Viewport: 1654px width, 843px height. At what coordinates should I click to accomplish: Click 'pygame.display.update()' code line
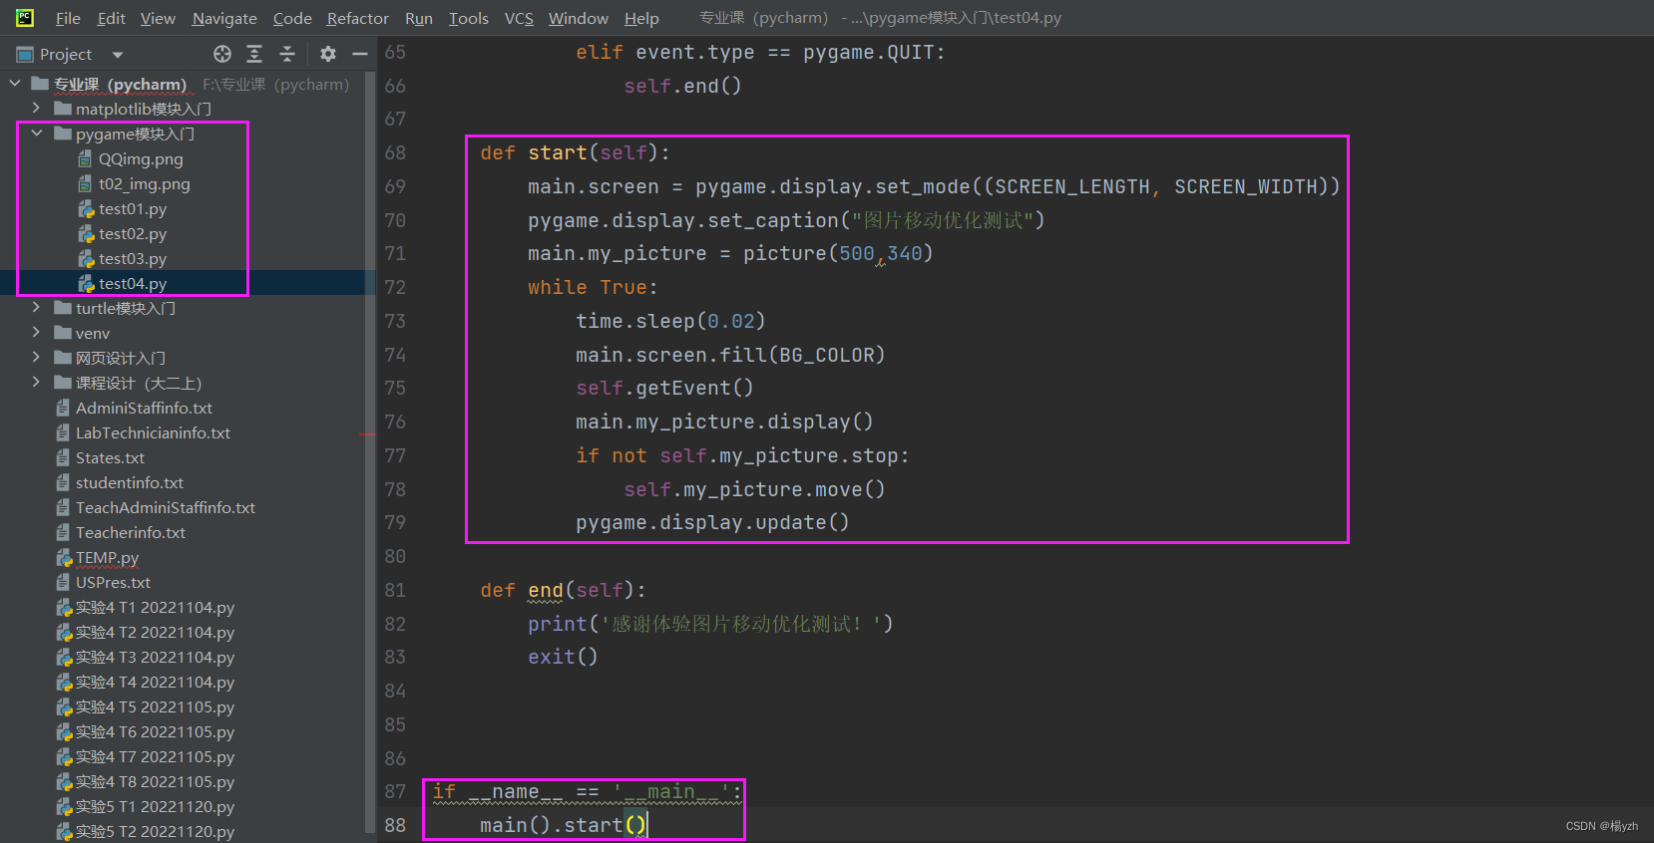pos(712,522)
